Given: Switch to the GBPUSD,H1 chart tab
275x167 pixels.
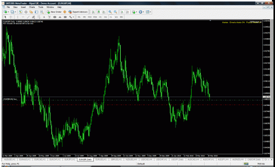Looking at the screenshot, I should click(116, 160).
